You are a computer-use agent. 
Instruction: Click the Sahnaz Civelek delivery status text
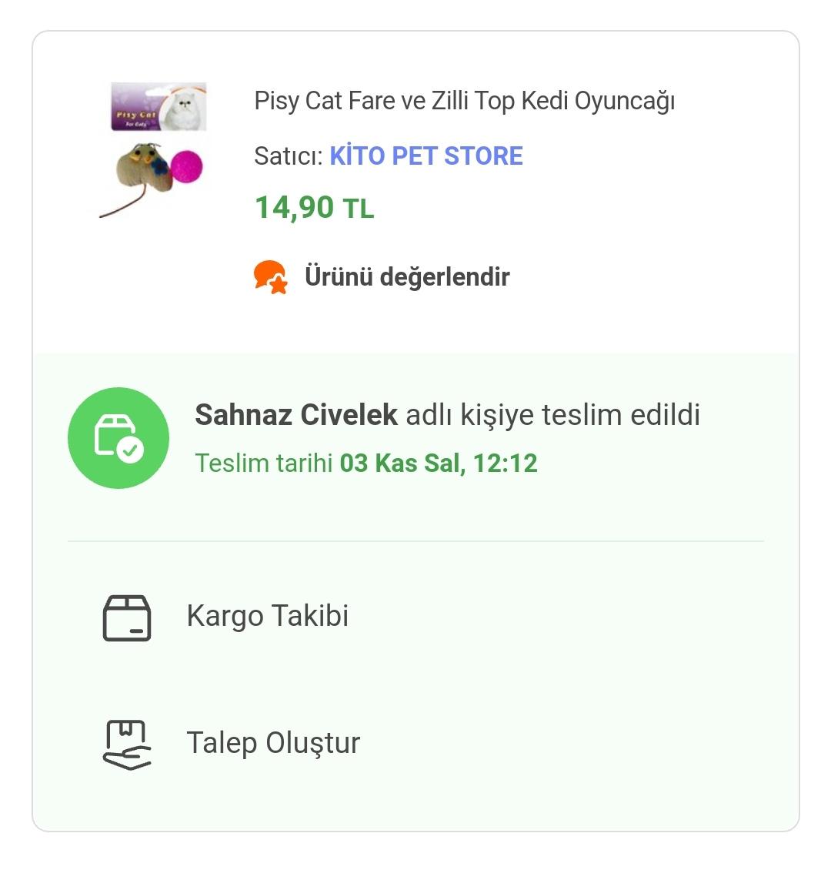(x=448, y=415)
